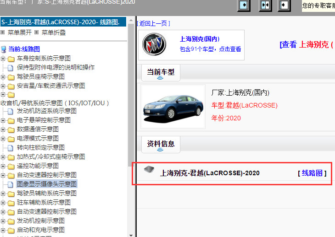Expand the 数据通信示意图 node
Image resolution: width=335 pixels, height=237 pixels.
[x=3, y=129]
